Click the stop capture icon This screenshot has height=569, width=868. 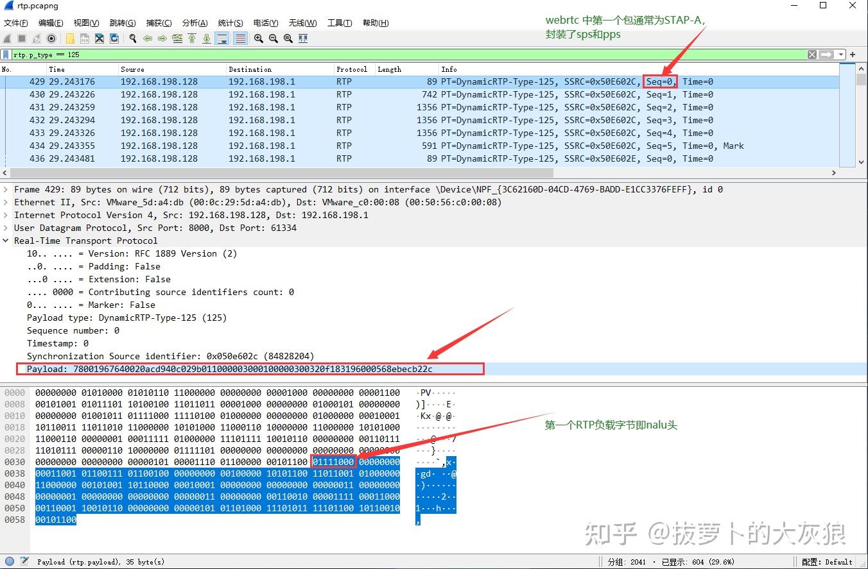(x=22, y=38)
